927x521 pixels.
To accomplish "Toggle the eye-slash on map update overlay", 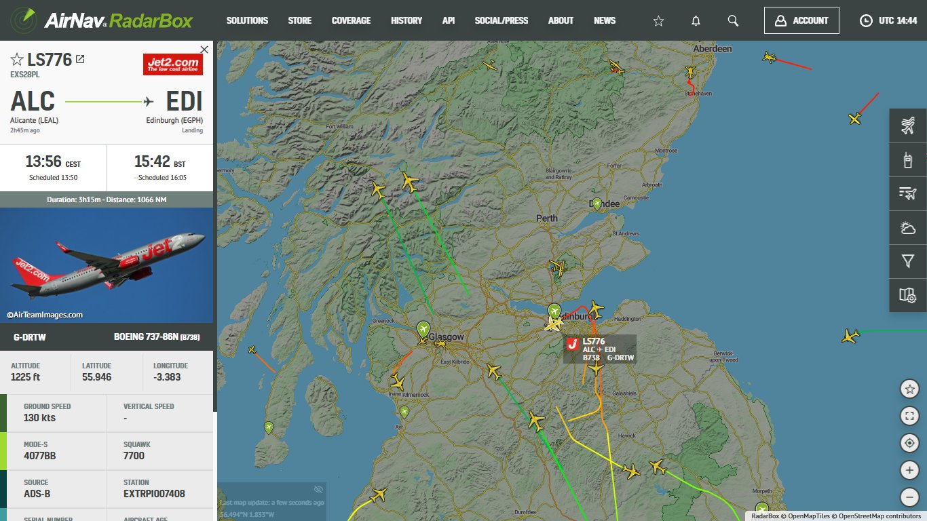I will pyautogui.click(x=318, y=489).
